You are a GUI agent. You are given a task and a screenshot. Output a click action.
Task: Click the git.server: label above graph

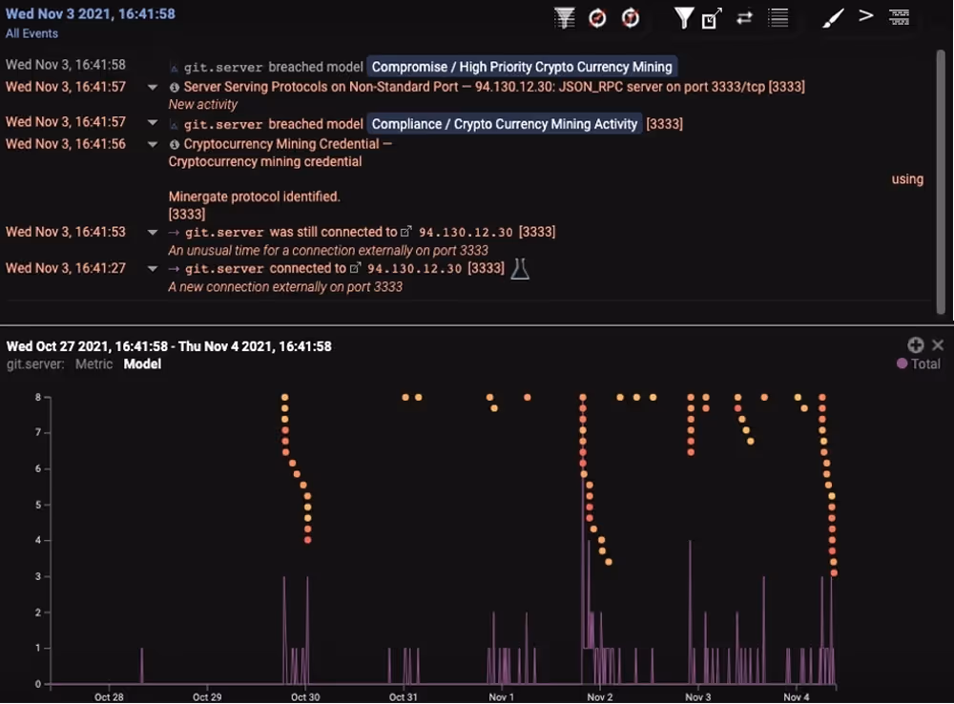[35, 363]
